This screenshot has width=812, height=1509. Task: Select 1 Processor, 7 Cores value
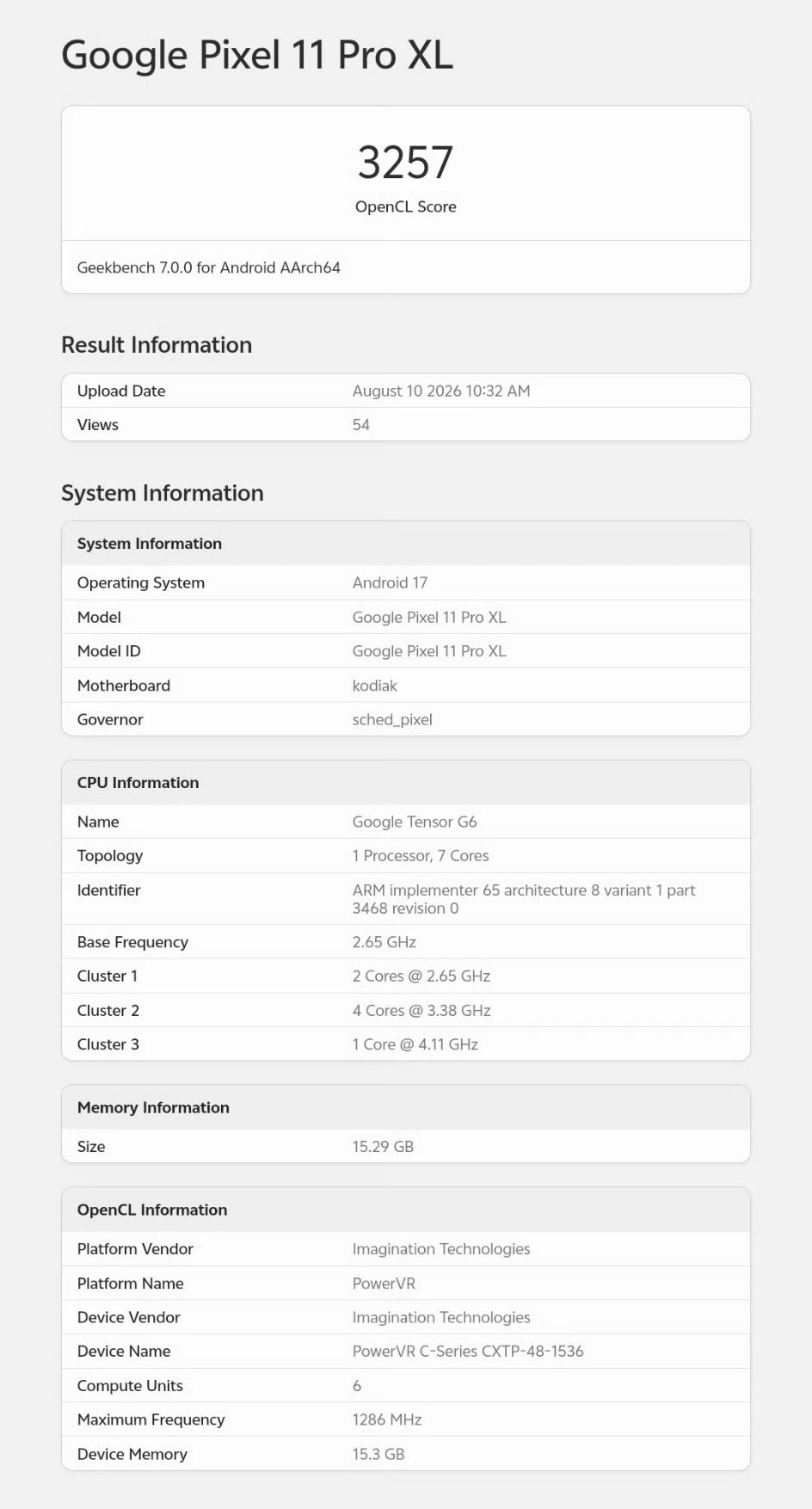[421, 856]
